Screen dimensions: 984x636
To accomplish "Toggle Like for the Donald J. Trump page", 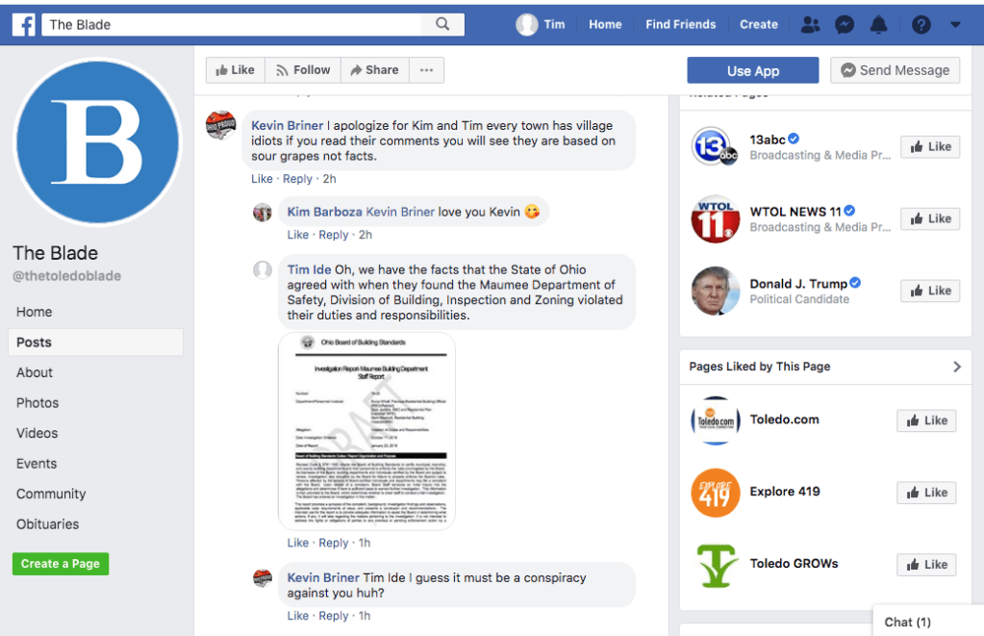I will pyautogui.click(x=930, y=291).
